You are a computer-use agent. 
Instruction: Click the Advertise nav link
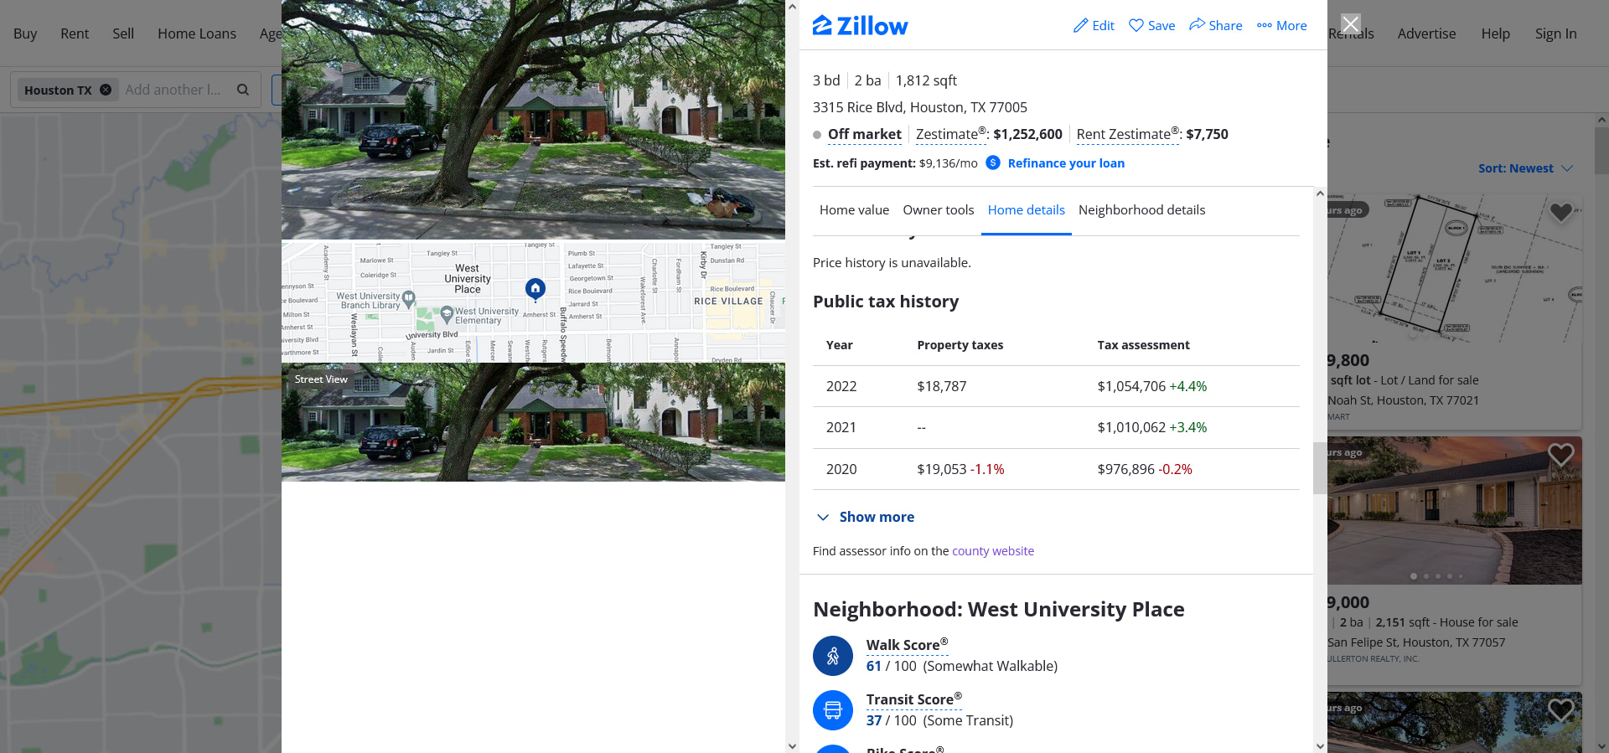click(x=1426, y=34)
